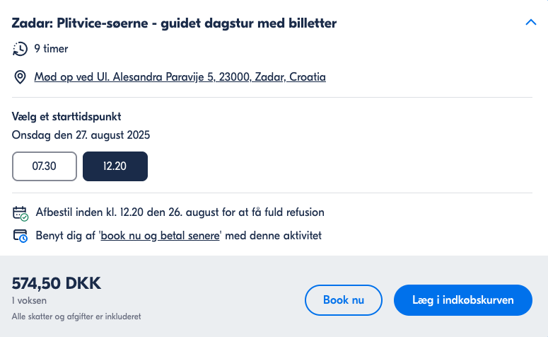Click the 'Vælg et starttidspunkt' heading

pyautogui.click(x=66, y=117)
